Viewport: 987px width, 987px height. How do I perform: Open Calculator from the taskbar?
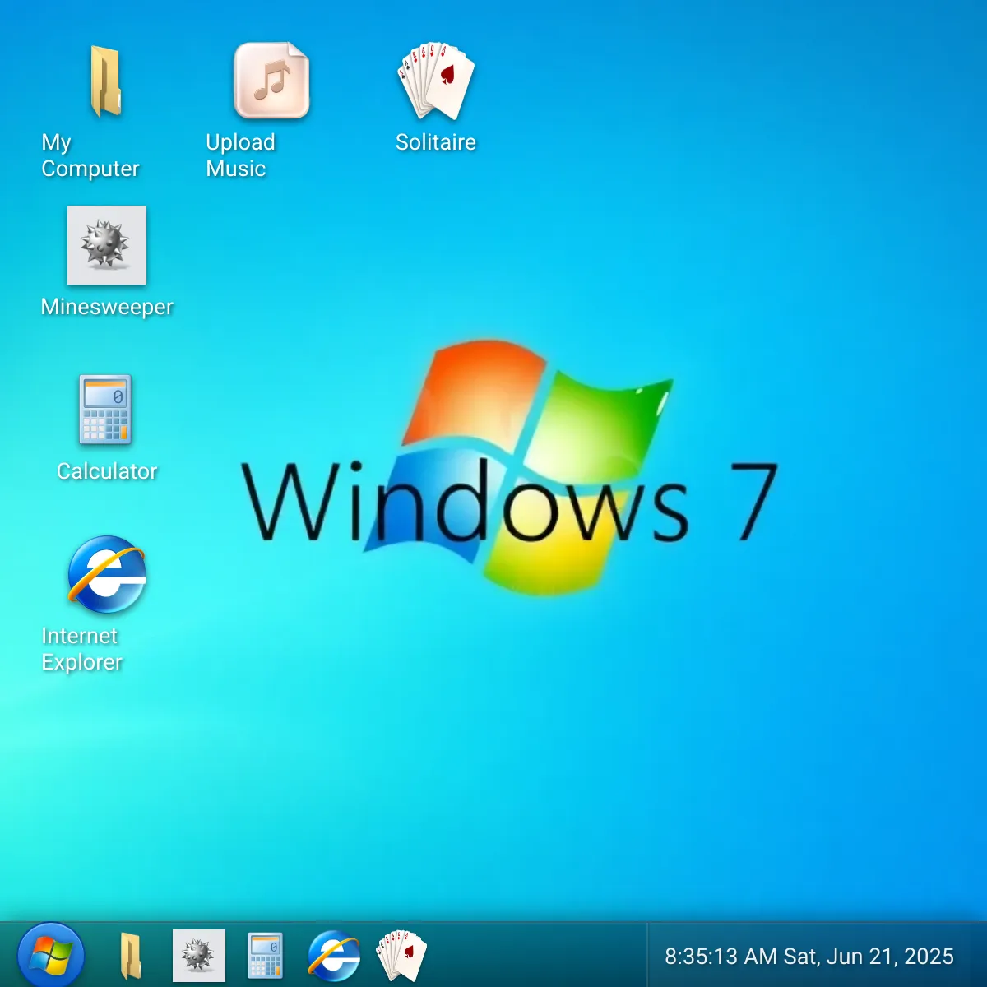(x=266, y=956)
